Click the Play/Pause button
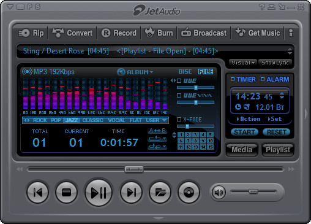 tap(99, 192)
